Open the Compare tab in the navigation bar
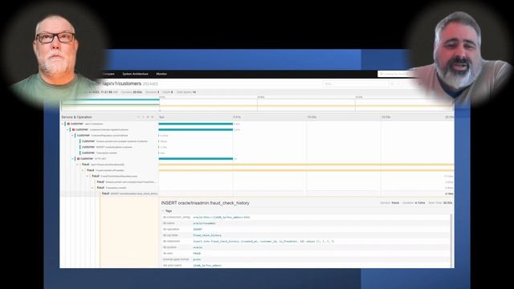 108,74
